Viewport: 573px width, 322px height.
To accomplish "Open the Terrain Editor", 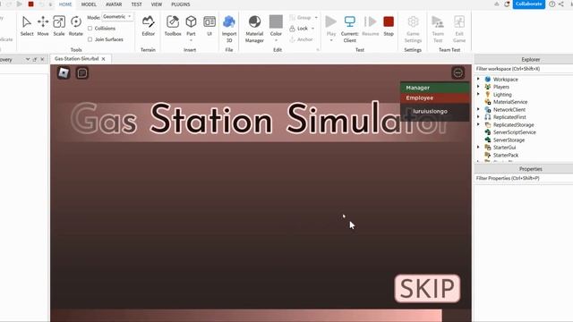I will 148,26.
